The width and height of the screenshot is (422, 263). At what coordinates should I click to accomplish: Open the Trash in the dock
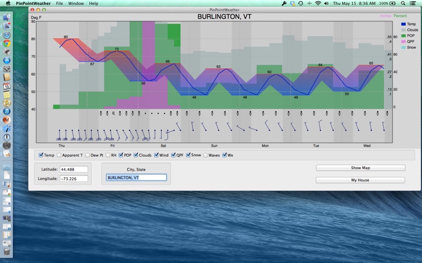(7, 252)
